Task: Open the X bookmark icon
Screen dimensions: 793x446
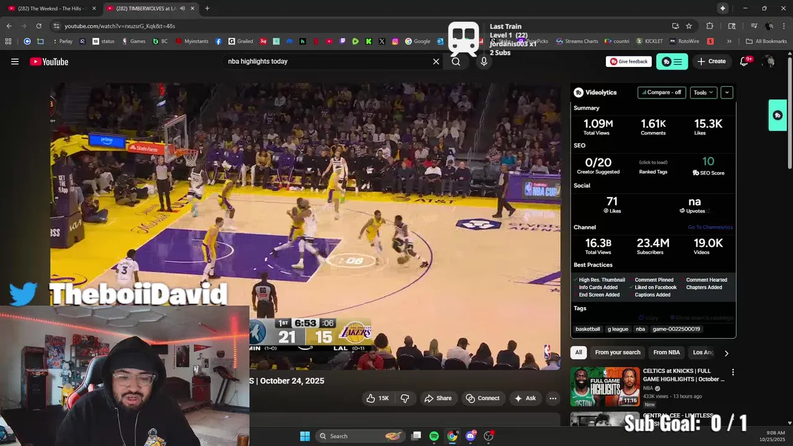Action: [382, 42]
